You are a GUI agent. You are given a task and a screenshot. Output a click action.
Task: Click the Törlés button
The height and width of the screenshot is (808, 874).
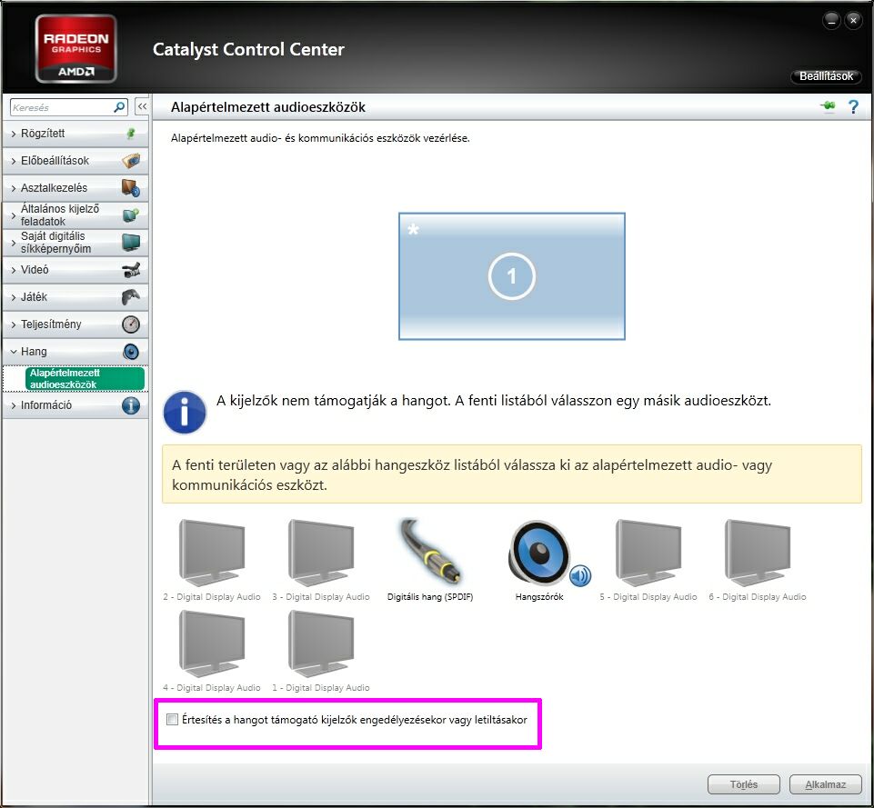pos(744,784)
